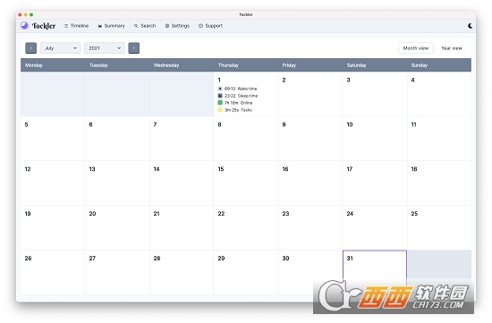Click the green Online color square
The image size is (492, 323).
pyautogui.click(x=220, y=103)
